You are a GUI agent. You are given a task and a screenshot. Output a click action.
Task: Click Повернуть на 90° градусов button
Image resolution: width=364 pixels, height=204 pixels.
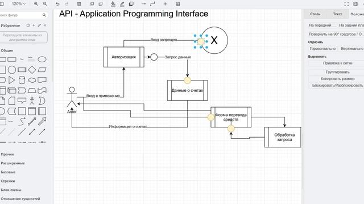pos(336,34)
